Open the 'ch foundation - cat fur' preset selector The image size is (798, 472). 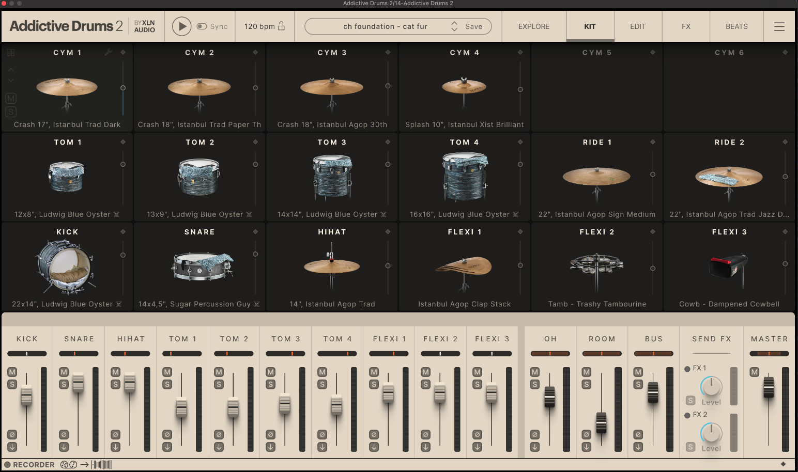[x=385, y=26]
